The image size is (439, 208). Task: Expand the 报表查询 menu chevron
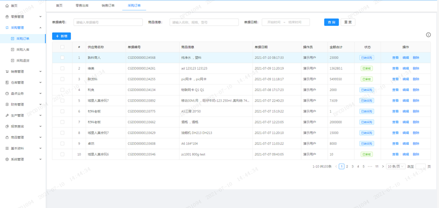(40, 126)
